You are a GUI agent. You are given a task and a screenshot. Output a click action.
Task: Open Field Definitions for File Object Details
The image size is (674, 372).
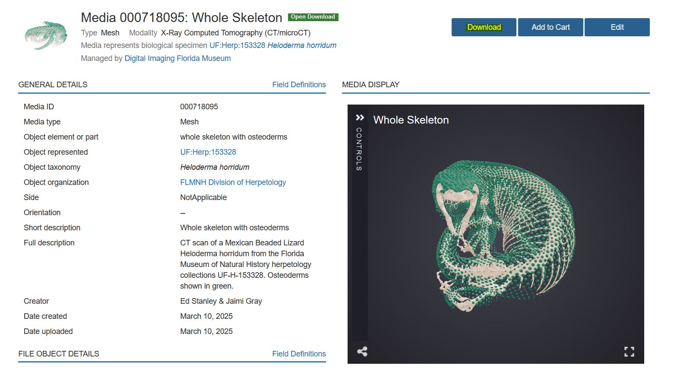[x=299, y=354]
